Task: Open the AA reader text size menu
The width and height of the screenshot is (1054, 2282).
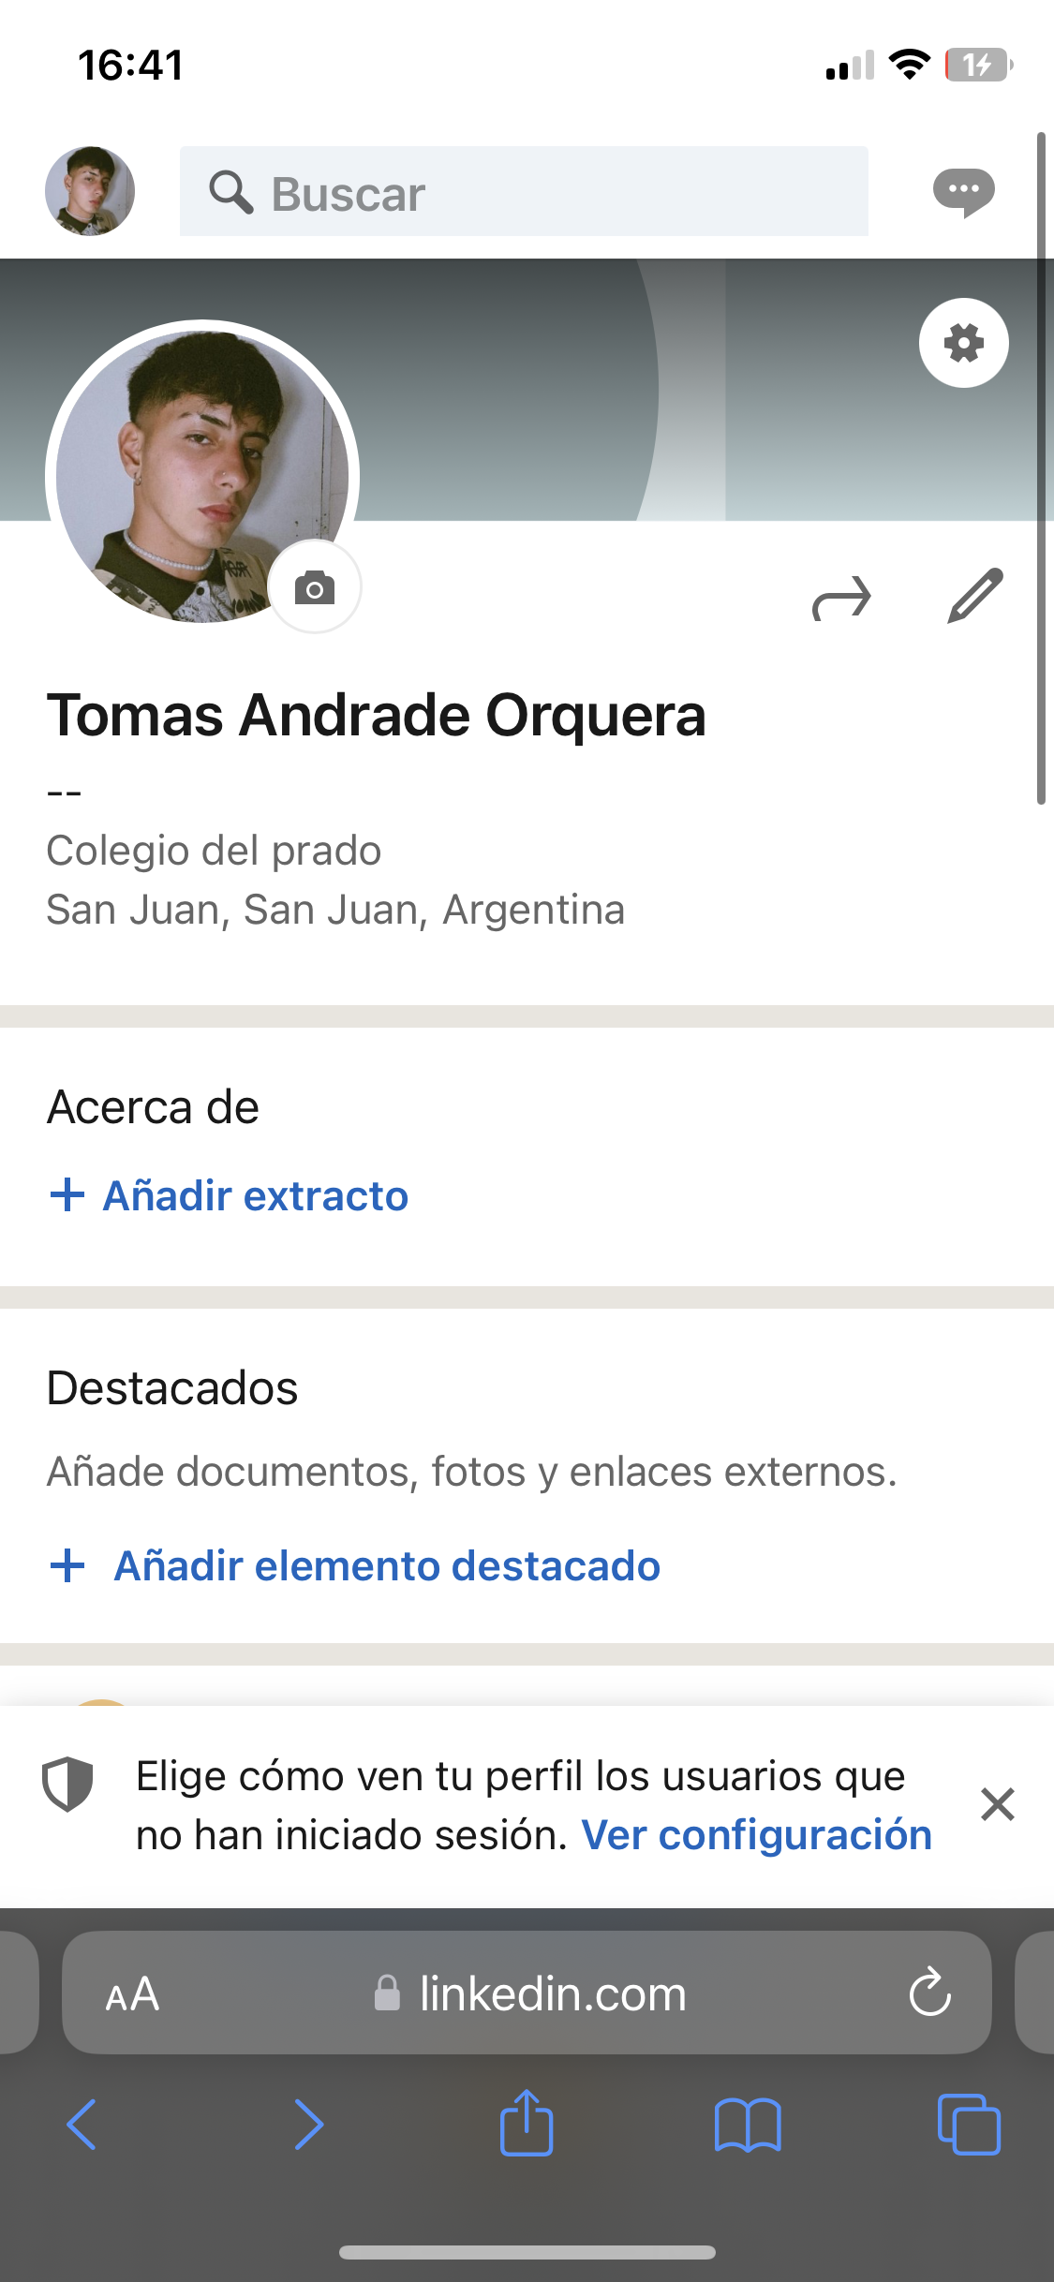Action: tap(132, 1994)
